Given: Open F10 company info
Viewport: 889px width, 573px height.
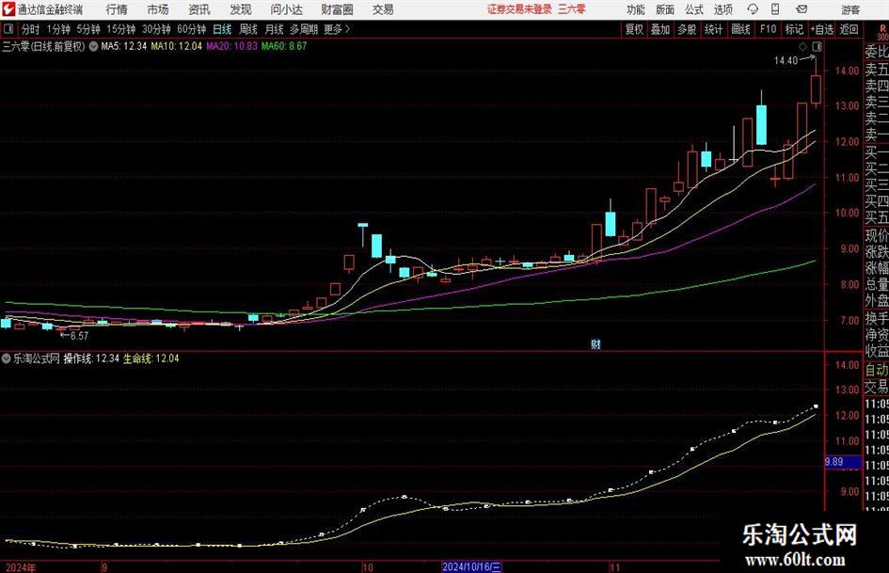Looking at the screenshot, I should point(768,29).
